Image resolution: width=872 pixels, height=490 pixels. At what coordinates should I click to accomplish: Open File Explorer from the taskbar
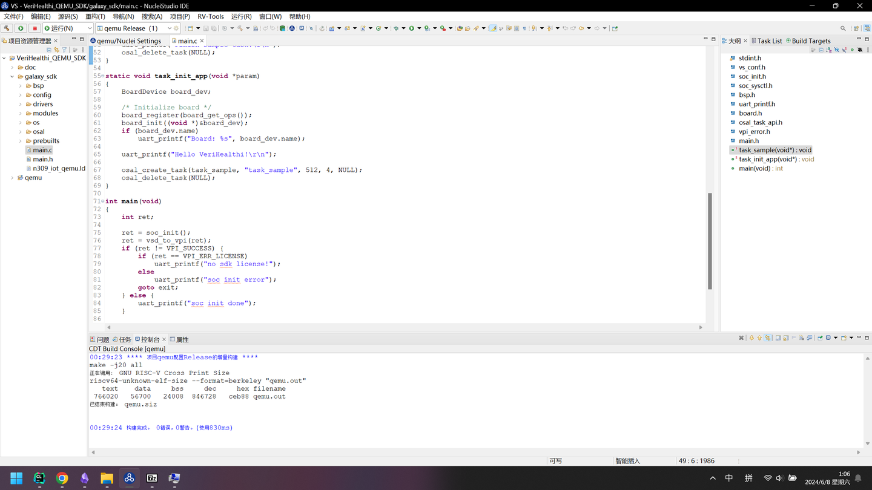107,478
